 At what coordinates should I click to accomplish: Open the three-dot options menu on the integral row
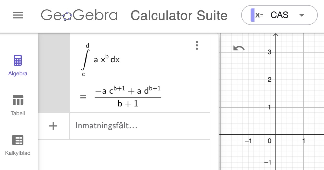pyautogui.click(x=197, y=45)
